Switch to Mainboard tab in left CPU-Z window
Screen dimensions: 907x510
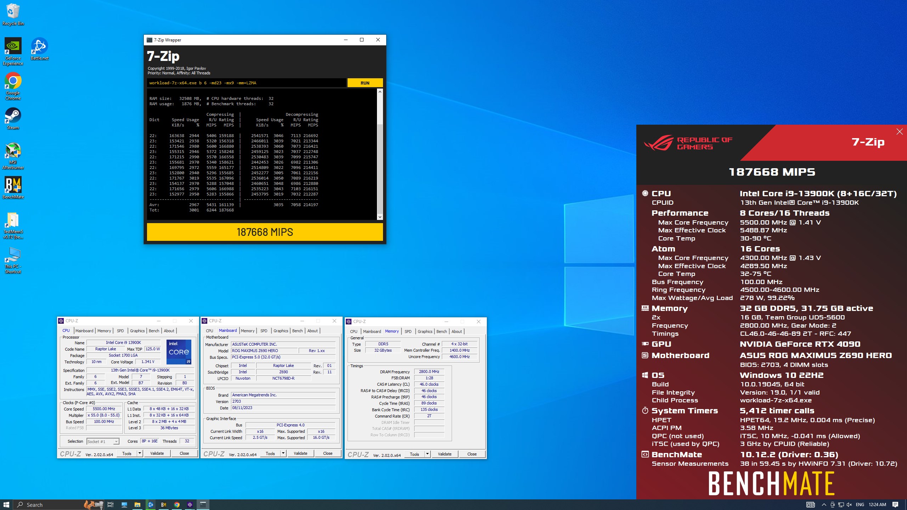[84, 331]
